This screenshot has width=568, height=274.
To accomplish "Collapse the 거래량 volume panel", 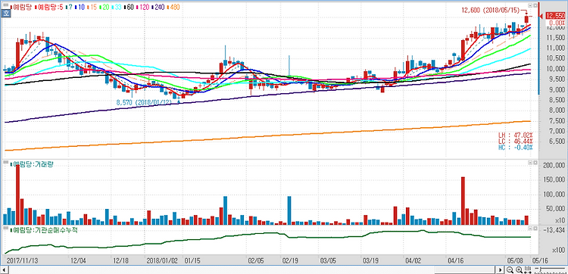I will click(x=530, y=163).
